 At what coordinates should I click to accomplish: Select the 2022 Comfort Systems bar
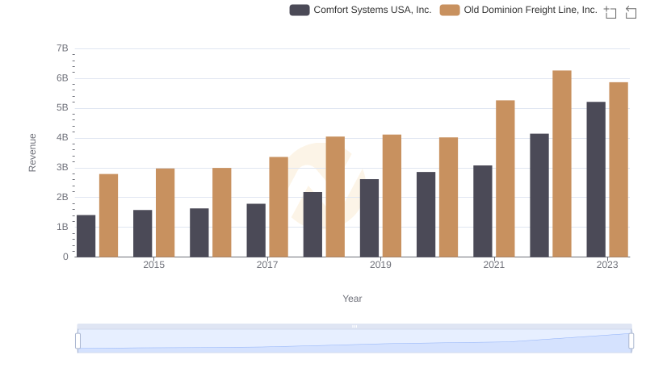click(539, 195)
